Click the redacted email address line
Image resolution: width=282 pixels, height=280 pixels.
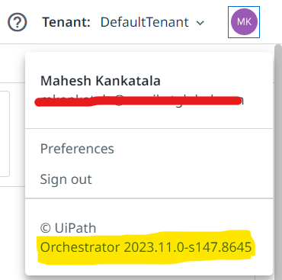139,101
